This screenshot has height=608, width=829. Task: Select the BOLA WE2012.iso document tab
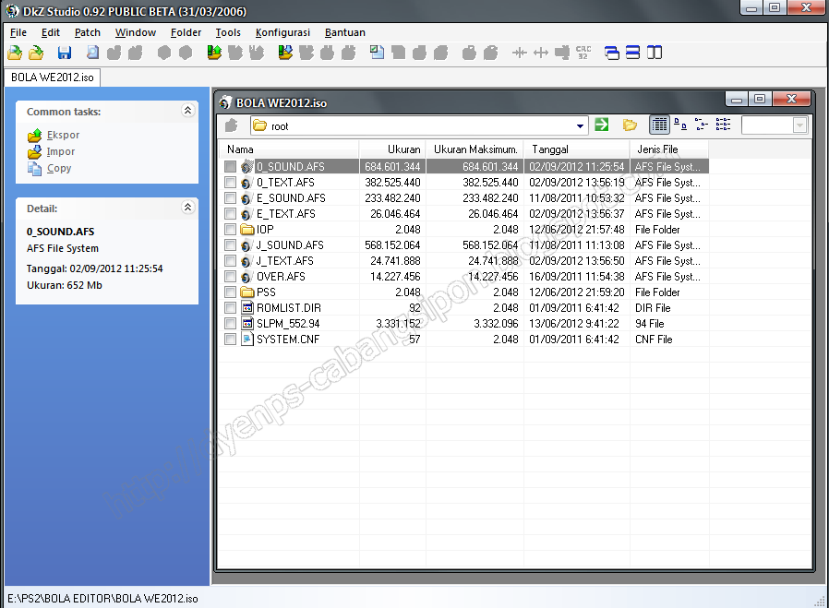coord(53,77)
